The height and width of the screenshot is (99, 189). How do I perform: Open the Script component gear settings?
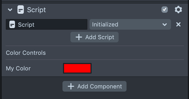coord(178,10)
